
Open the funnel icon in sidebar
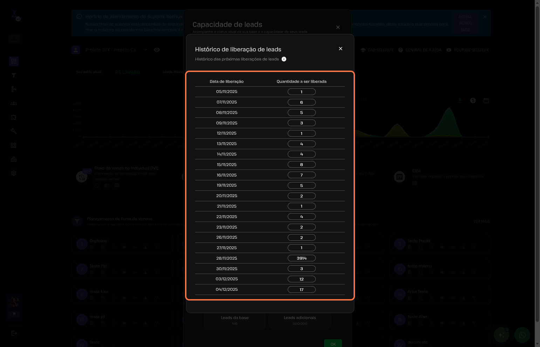tap(14, 75)
